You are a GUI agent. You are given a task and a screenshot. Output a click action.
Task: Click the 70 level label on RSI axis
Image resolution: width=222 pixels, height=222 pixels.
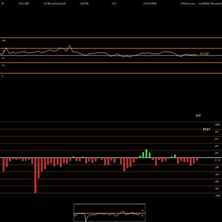(3, 51)
